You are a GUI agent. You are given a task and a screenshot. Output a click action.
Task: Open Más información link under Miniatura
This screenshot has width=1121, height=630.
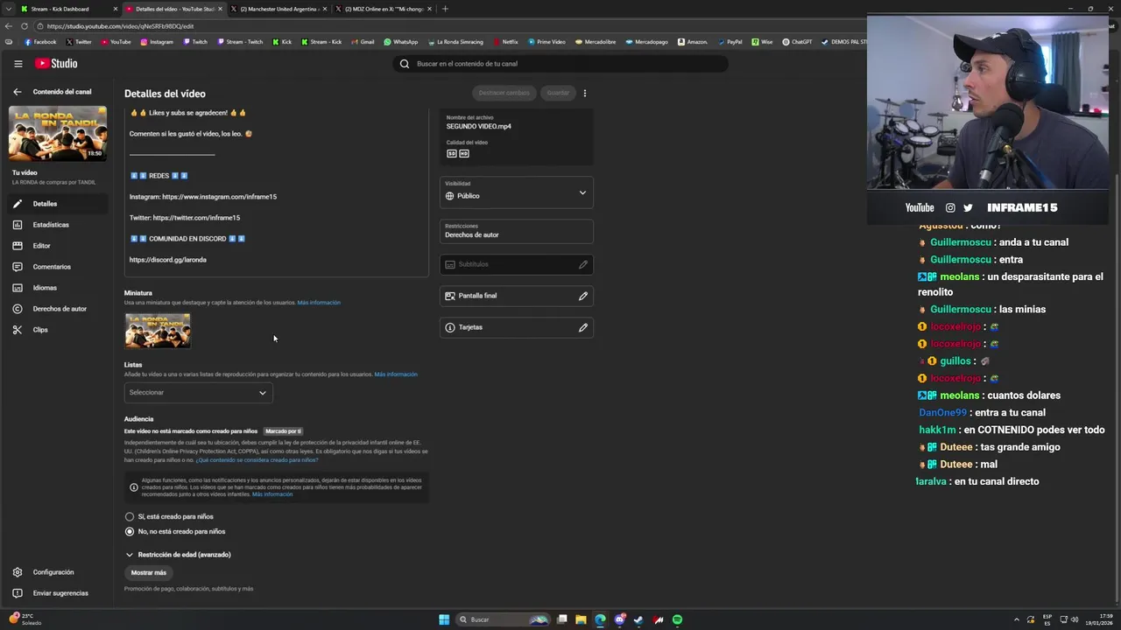(x=319, y=303)
